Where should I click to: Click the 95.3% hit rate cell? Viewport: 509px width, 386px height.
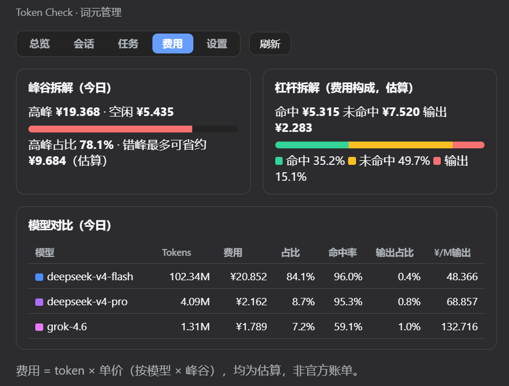pos(348,302)
